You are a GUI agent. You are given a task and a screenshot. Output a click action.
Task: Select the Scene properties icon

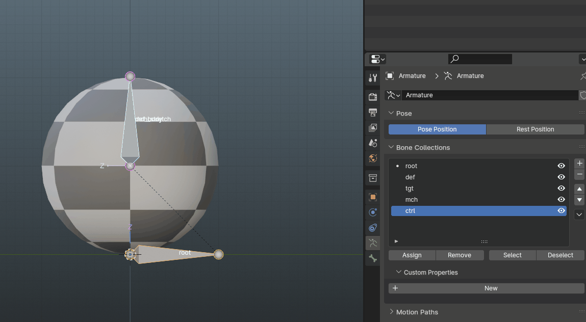coord(372,143)
